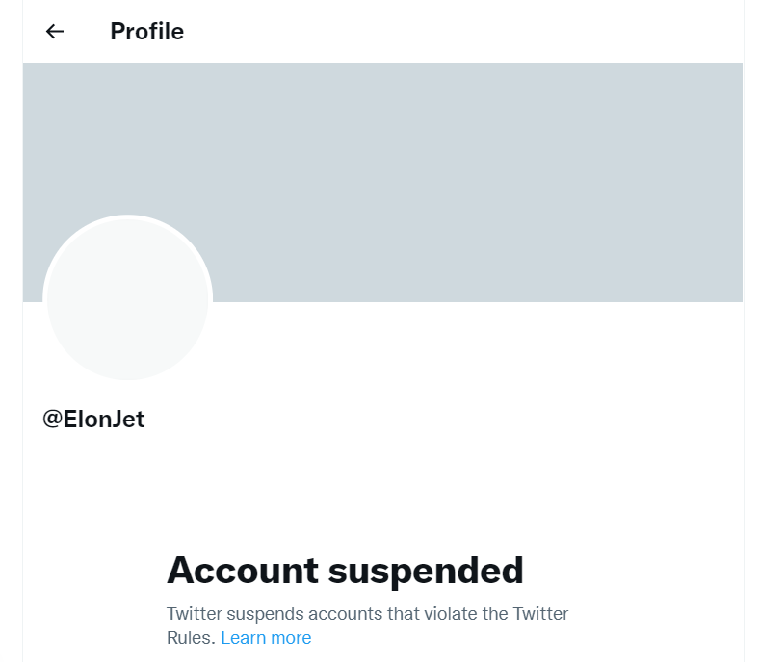Click the @ElonJet username handle
Viewport: 759px width, 662px height.
pyautogui.click(x=93, y=420)
